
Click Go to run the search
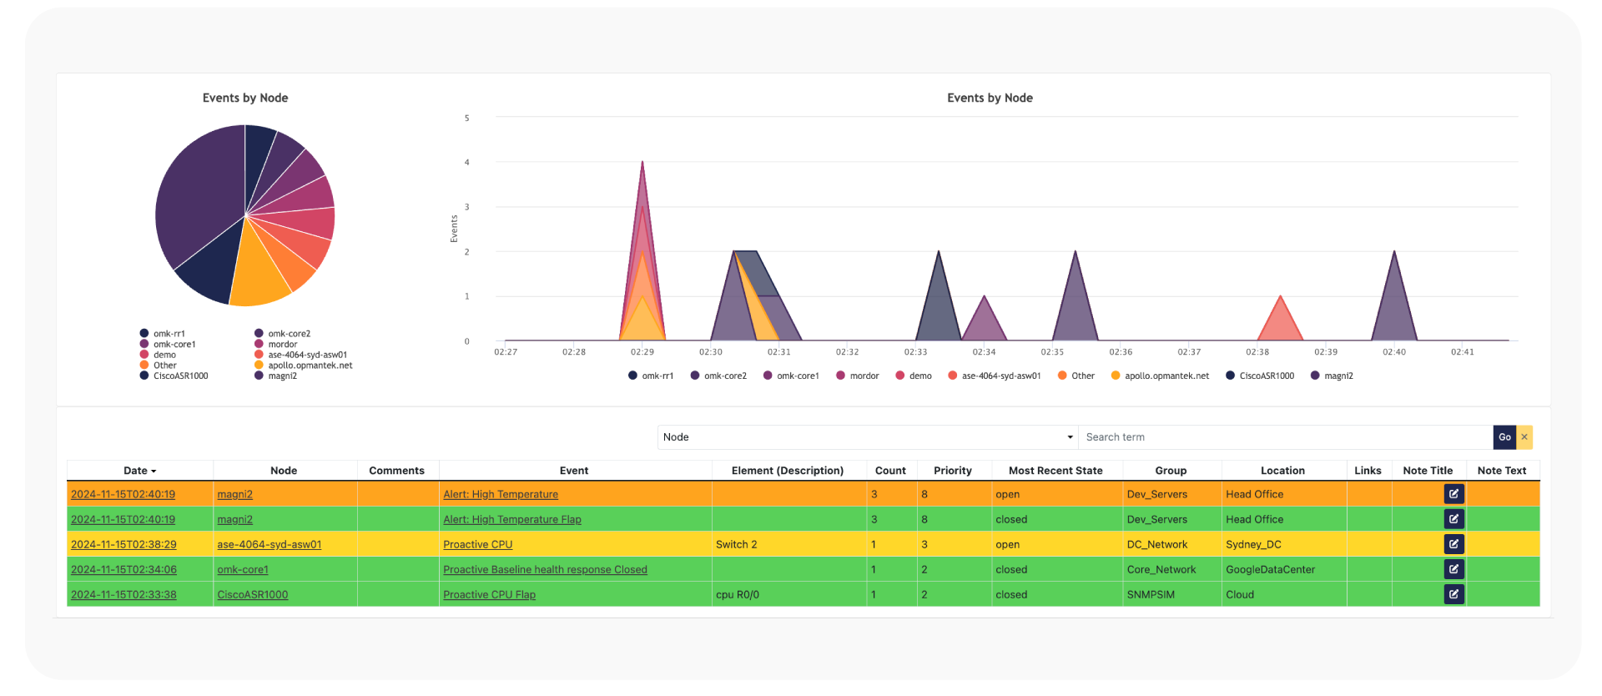click(x=1504, y=437)
